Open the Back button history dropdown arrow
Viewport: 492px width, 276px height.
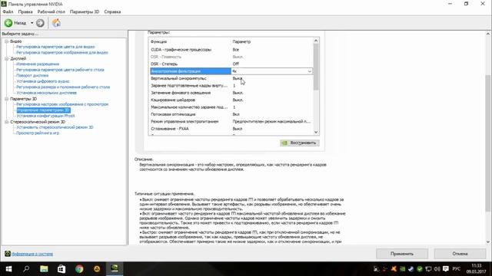click(32, 23)
